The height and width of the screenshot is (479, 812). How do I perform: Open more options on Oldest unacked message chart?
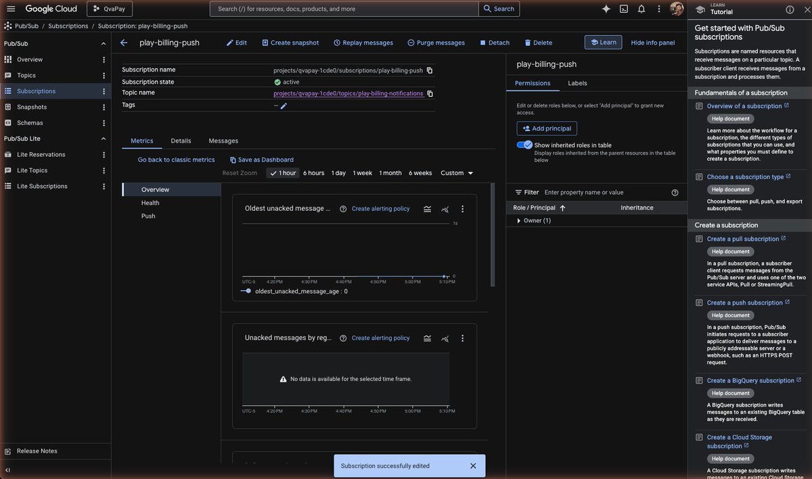(463, 209)
